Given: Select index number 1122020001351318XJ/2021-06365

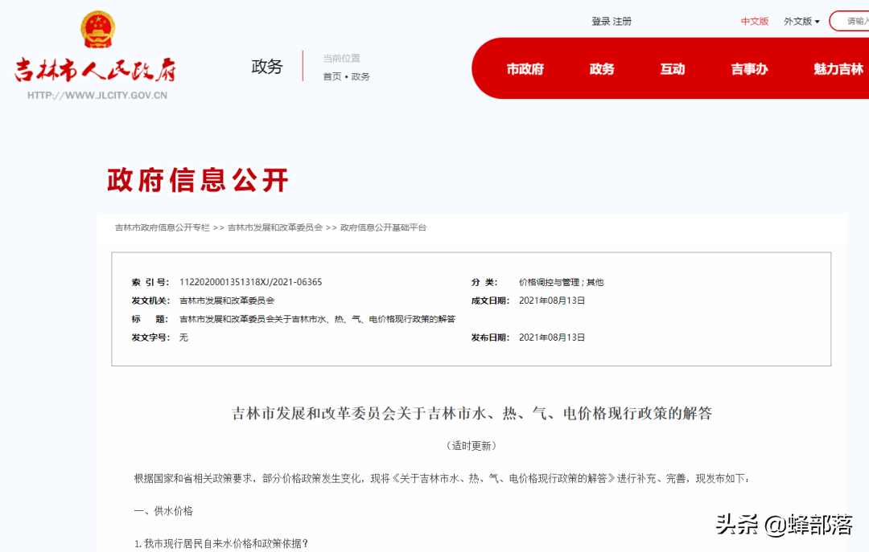Looking at the screenshot, I should [250, 282].
